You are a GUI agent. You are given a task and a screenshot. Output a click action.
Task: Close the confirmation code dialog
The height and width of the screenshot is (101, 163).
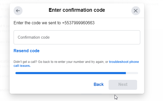136,11
